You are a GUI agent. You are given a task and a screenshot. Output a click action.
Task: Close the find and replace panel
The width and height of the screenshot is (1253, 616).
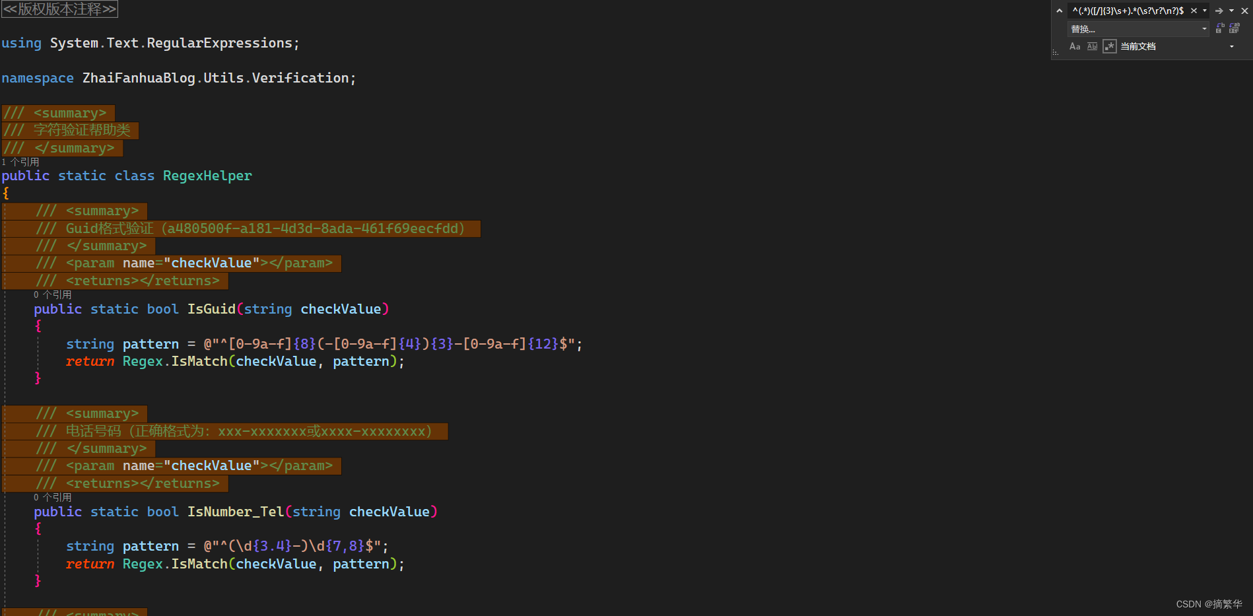[1244, 11]
